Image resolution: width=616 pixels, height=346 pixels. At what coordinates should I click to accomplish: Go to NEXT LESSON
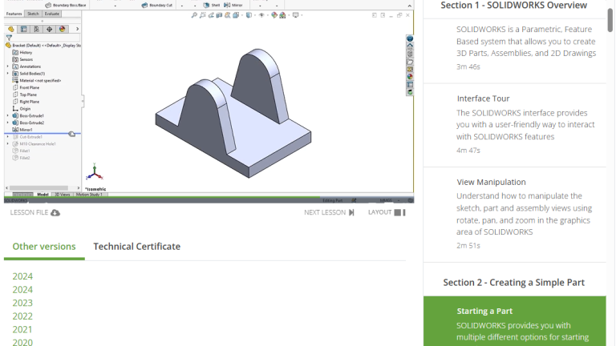pyautogui.click(x=329, y=212)
